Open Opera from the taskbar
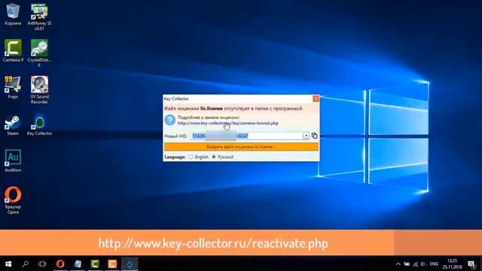The image size is (482, 271). coord(60,263)
